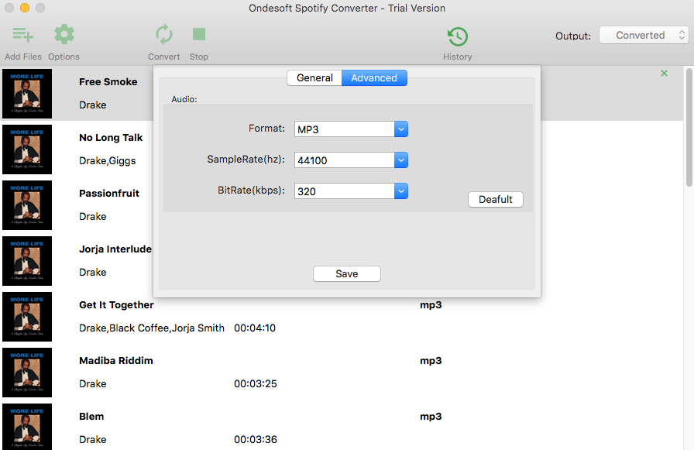Screen dimensions: 694x450
Task: Click the Format MP3 field
Action: [345, 129]
